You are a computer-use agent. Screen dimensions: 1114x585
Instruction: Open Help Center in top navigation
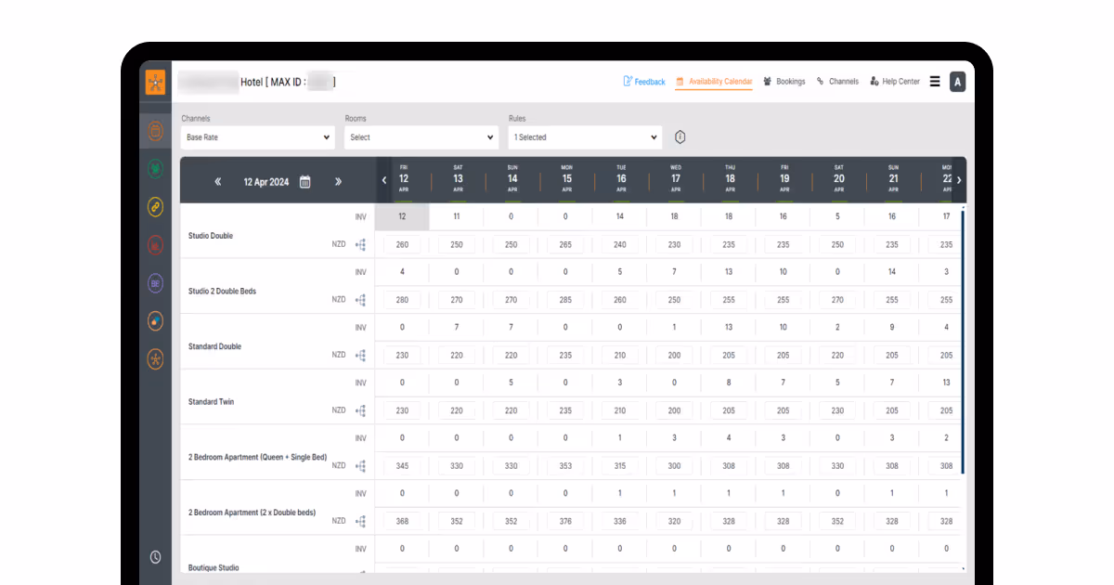(x=895, y=82)
